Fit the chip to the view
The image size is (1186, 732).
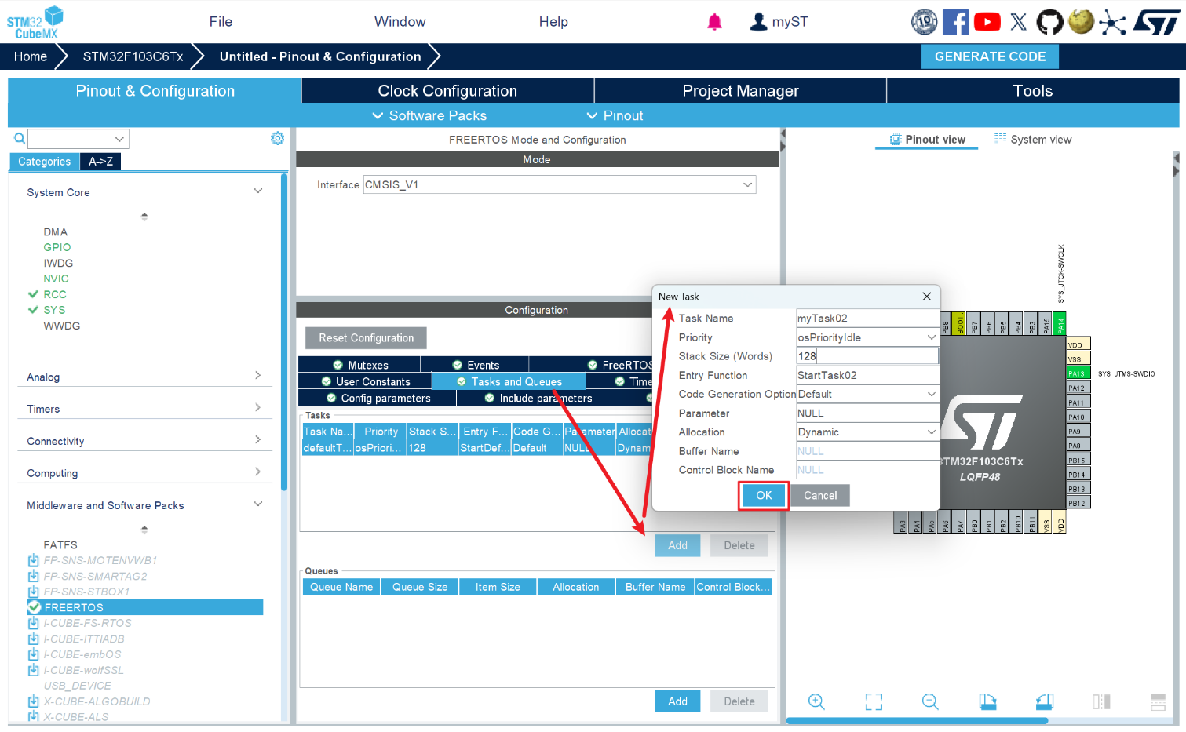(874, 701)
